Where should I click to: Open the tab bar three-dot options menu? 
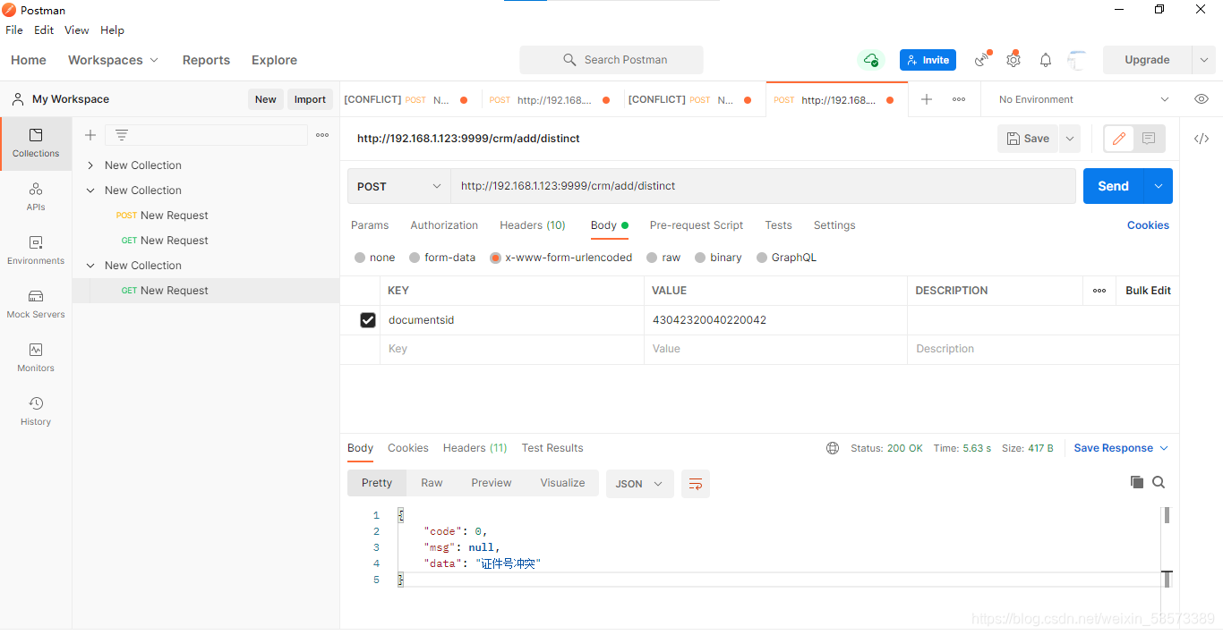pyautogui.click(x=959, y=99)
